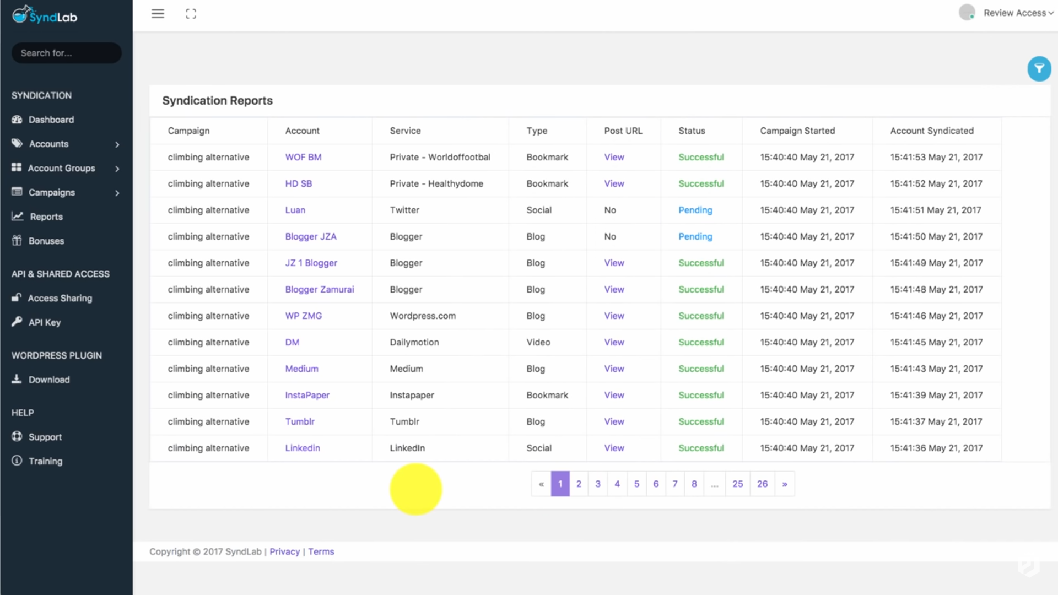The image size is (1058, 595).
Task: Open Access Sharing in sidebar
Action: pos(52,298)
